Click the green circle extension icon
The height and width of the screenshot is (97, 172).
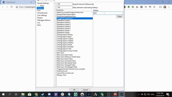point(128,7)
